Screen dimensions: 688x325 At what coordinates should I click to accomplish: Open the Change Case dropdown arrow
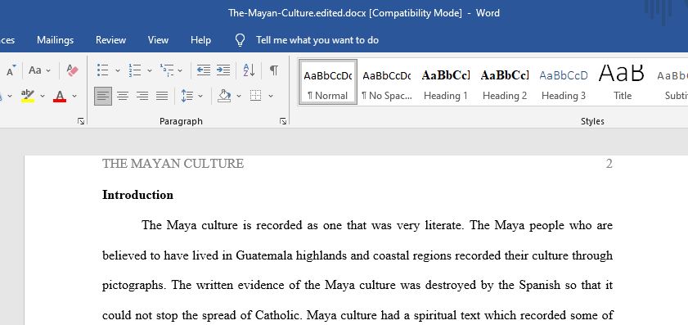[48, 70]
